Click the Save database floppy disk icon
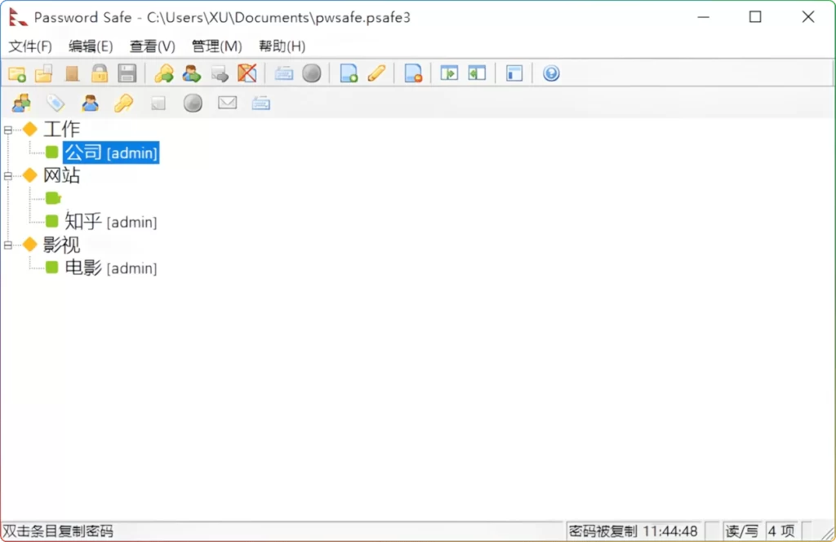Image resolution: width=836 pixels, height=542 pixels. coord(126,73)
